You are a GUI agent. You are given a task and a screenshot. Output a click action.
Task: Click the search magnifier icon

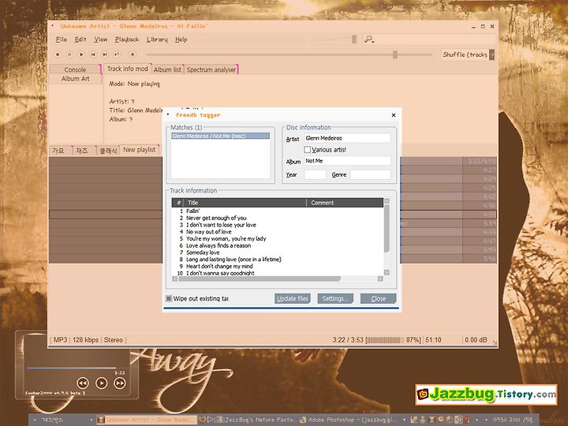(x=368, y=39)
